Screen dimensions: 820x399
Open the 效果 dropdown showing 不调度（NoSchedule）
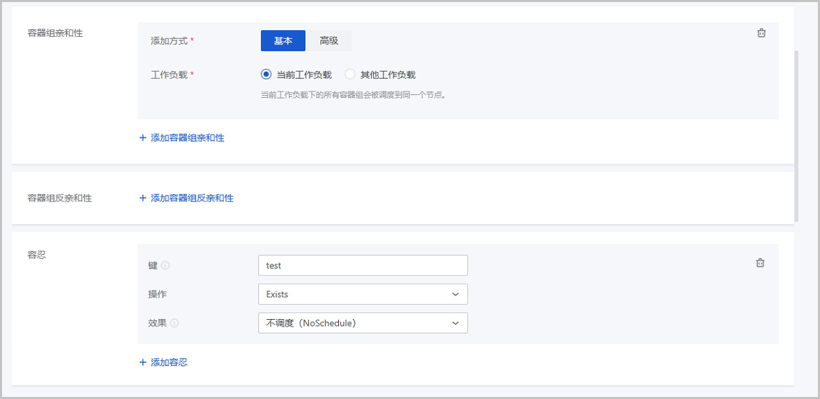click(x=363, y=322)
